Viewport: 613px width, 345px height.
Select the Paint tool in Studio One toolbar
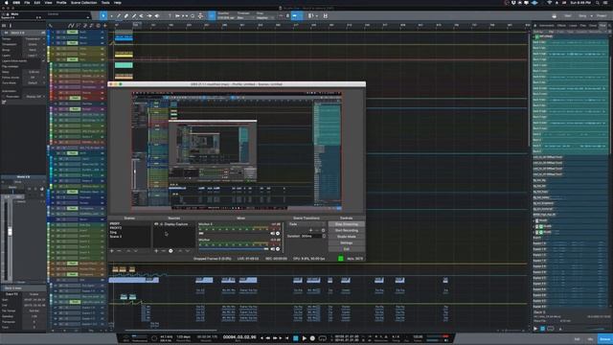tap(134, 16)
